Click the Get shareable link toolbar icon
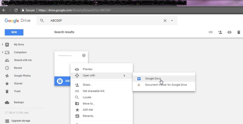The width and height of the screenshot is (243, 124). coord(211,32)
